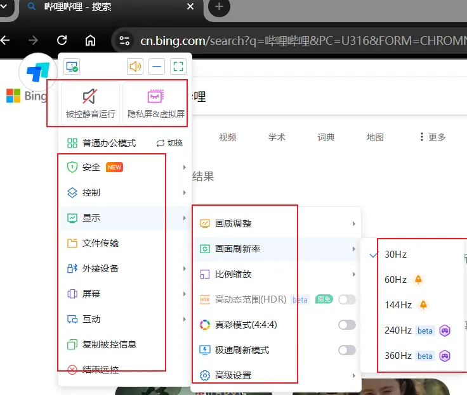Click the monitor selection icon
Screen dimensions: 467x395
click(72, 66)
